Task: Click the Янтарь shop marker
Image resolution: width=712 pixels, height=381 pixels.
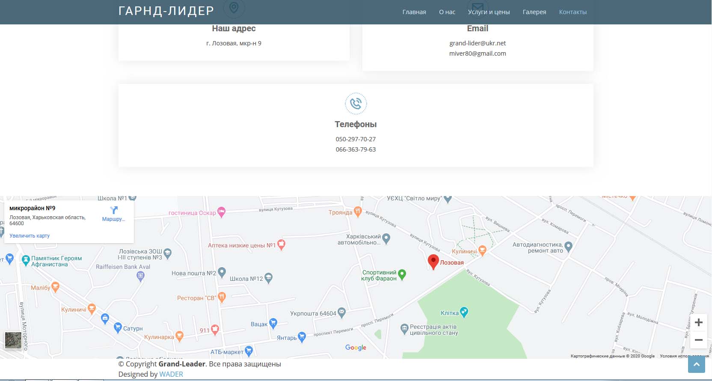Action: click(302, 337)
